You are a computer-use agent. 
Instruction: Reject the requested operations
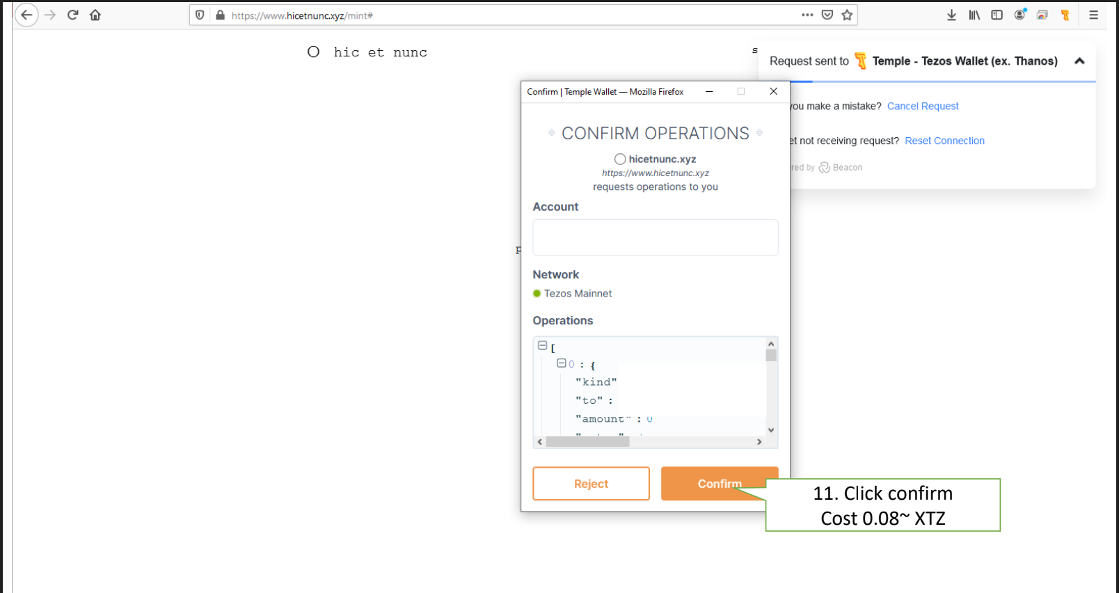tap(591, 483)
